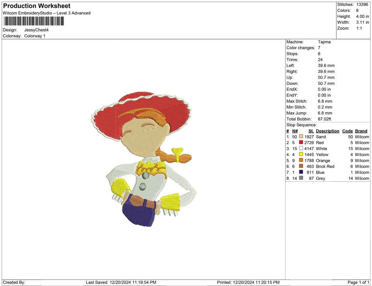Click the 'Brand' column header
This screenshot has height=286, width=372.
[x=361, y=131]
